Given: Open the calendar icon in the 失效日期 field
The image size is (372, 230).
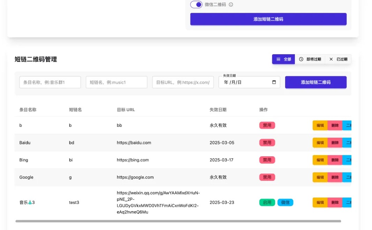Looking at the screenshot, I should (275, 82).
